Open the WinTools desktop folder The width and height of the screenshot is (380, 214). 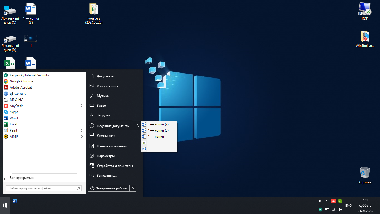pyautogui.click(x=365, y=38)
